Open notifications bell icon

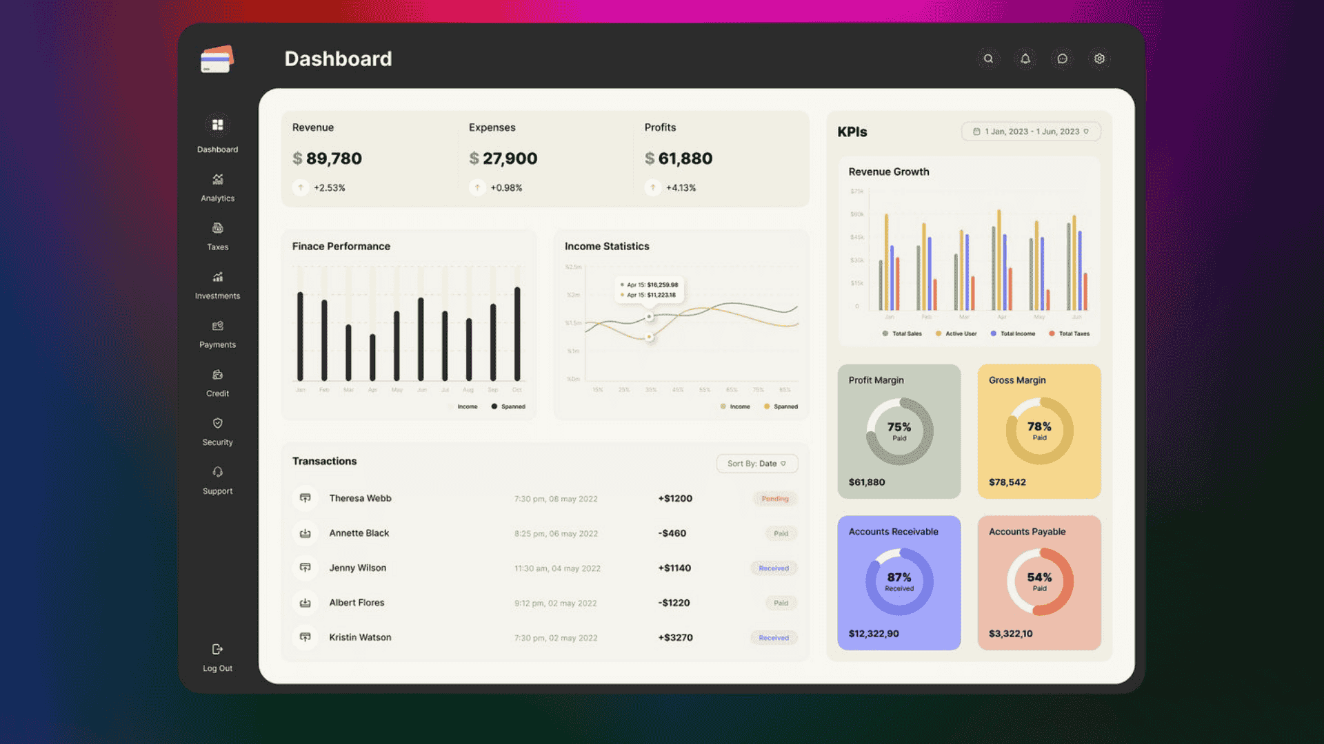pos(1025,59)
